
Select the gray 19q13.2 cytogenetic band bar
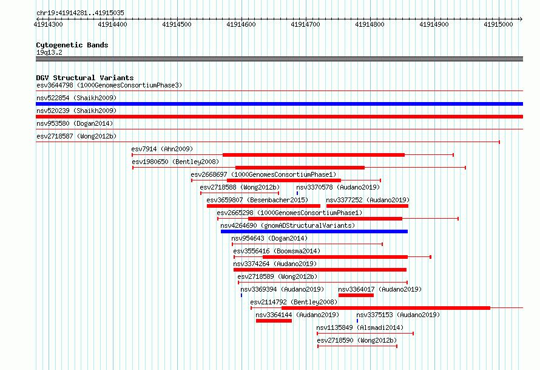[279, 59]
